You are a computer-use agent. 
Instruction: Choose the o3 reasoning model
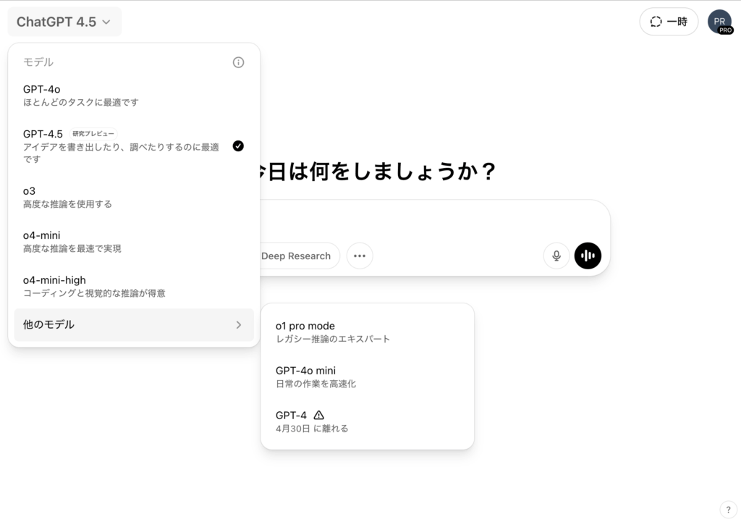tap(134, 197)
